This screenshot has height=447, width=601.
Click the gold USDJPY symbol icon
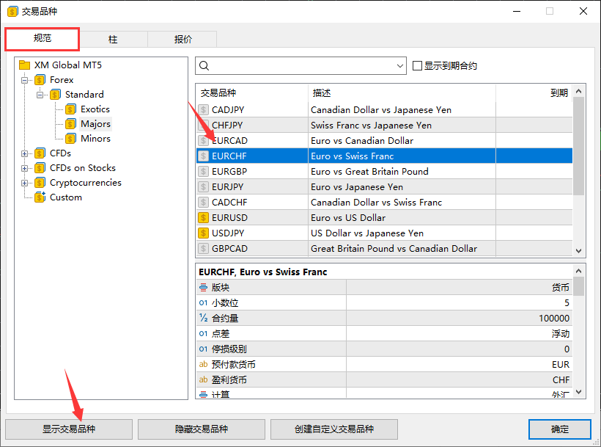click(204, 233)
